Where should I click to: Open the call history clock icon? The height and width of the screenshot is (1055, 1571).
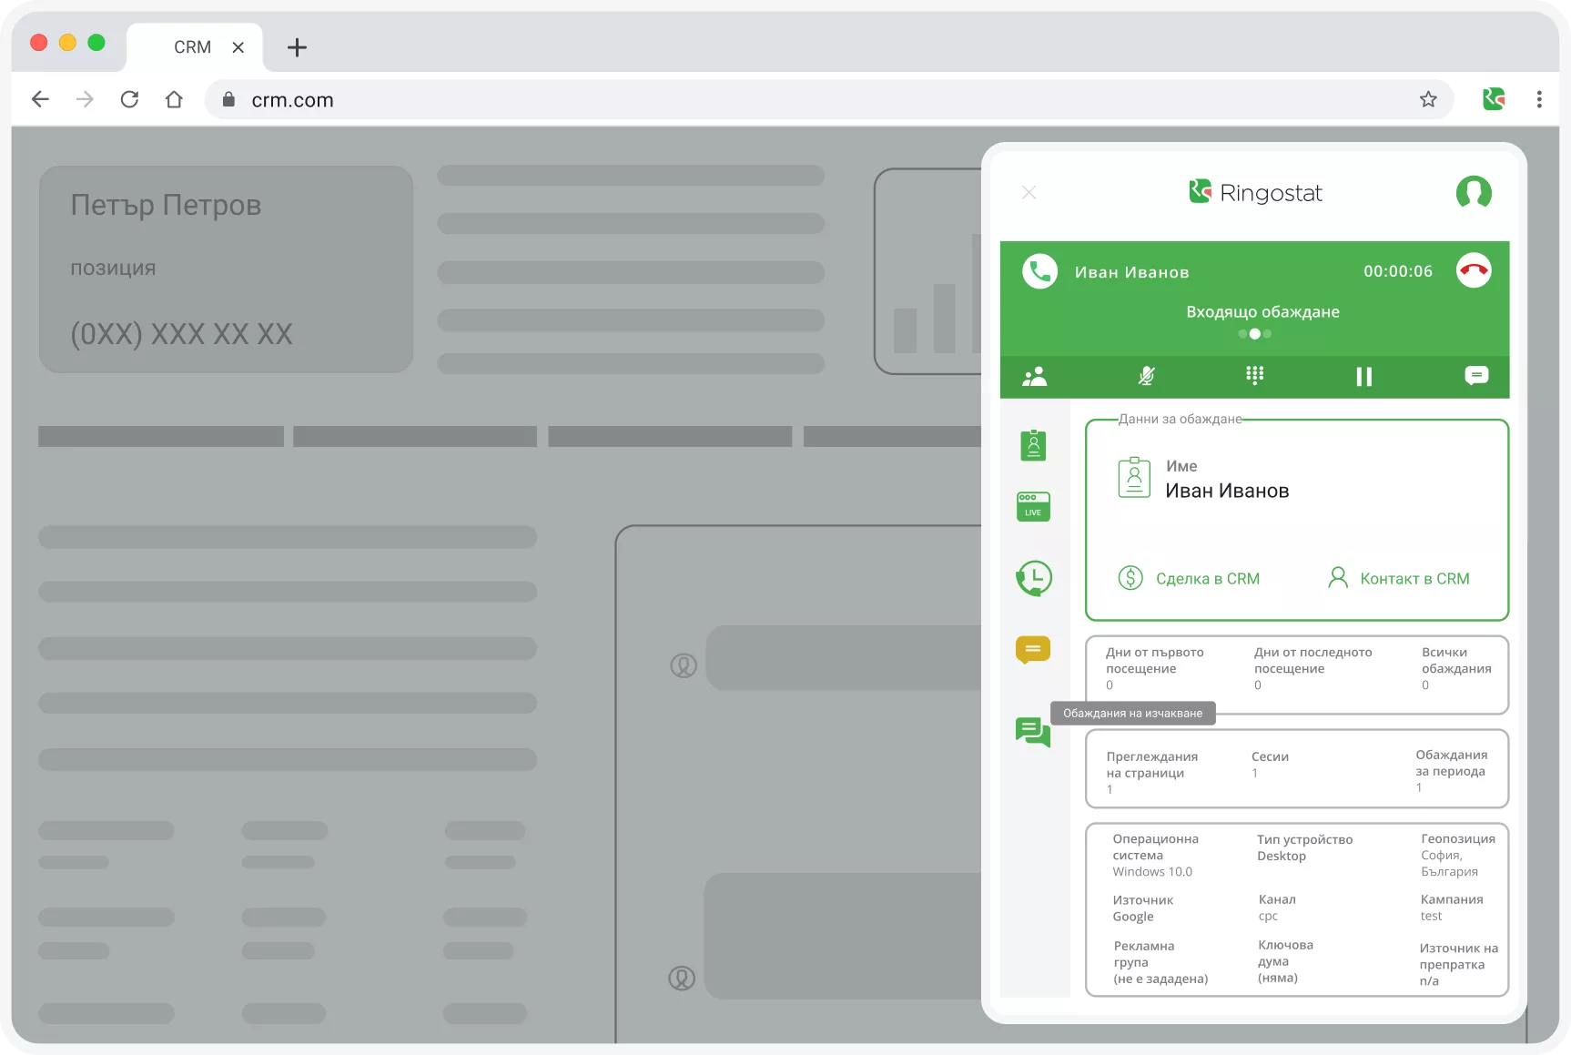tap(1033, 578)
